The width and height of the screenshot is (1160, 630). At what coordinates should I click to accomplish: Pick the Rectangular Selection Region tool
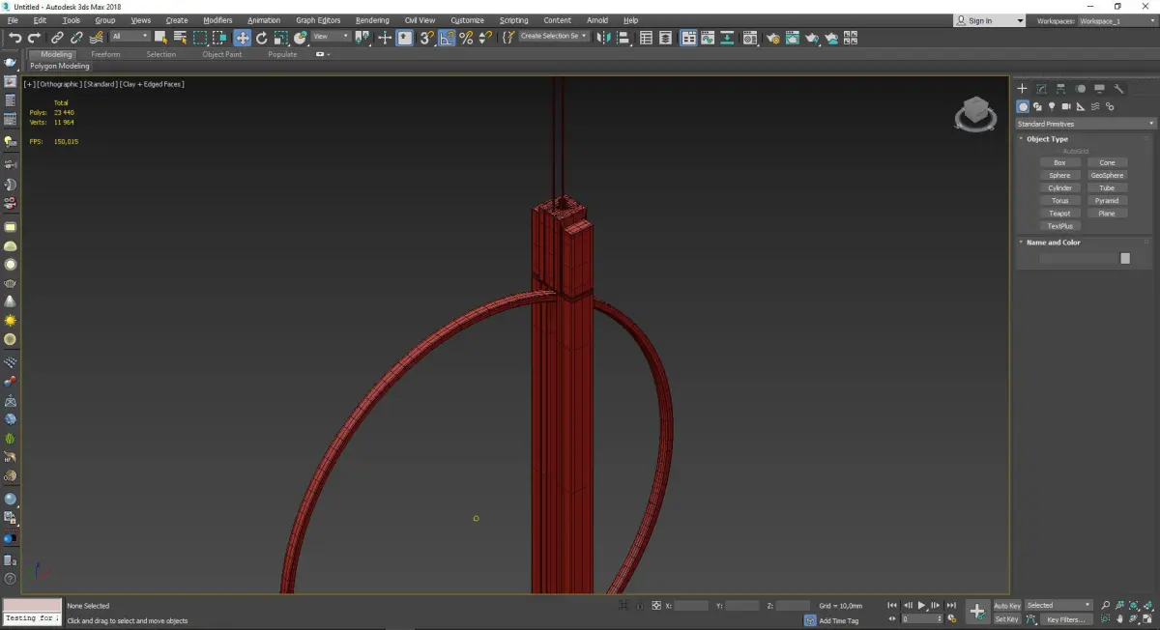pos(200,38)
